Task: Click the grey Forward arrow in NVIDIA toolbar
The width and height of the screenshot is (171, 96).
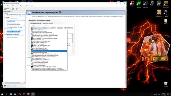Action: pyautogui.click(x=13, y=9)
